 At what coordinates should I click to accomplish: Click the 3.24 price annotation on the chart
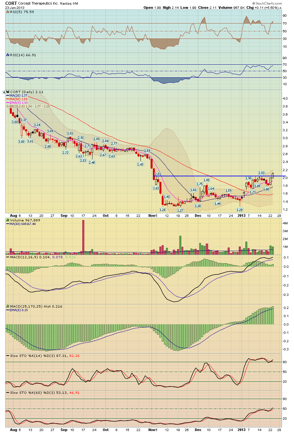pyautogui.click(x=37, y=125)
